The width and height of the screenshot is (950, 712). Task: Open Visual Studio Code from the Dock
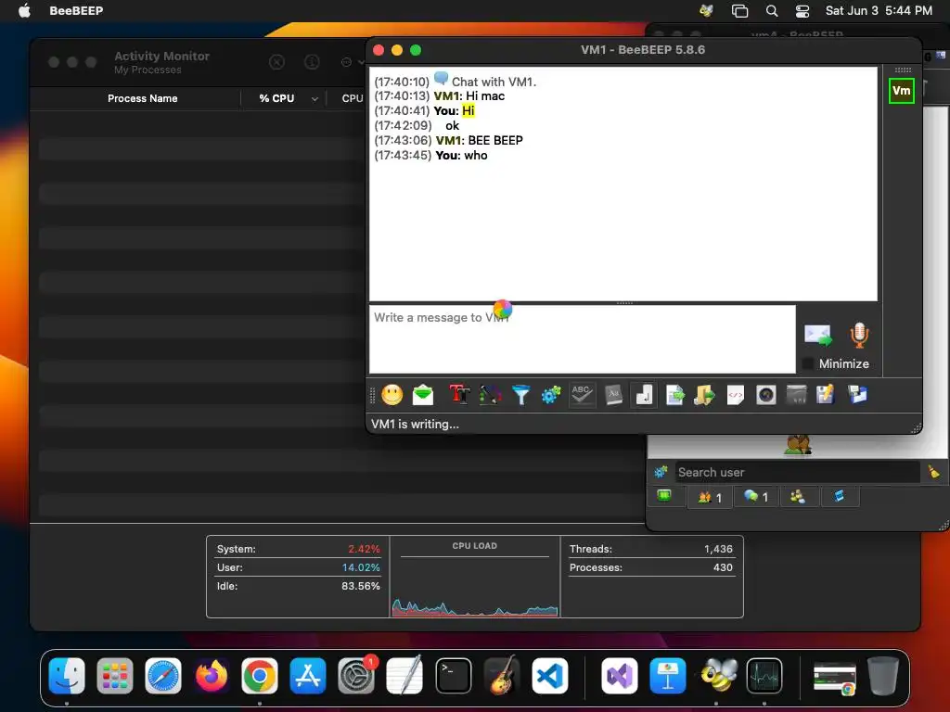pyautogui.click(x=550, y=676)
